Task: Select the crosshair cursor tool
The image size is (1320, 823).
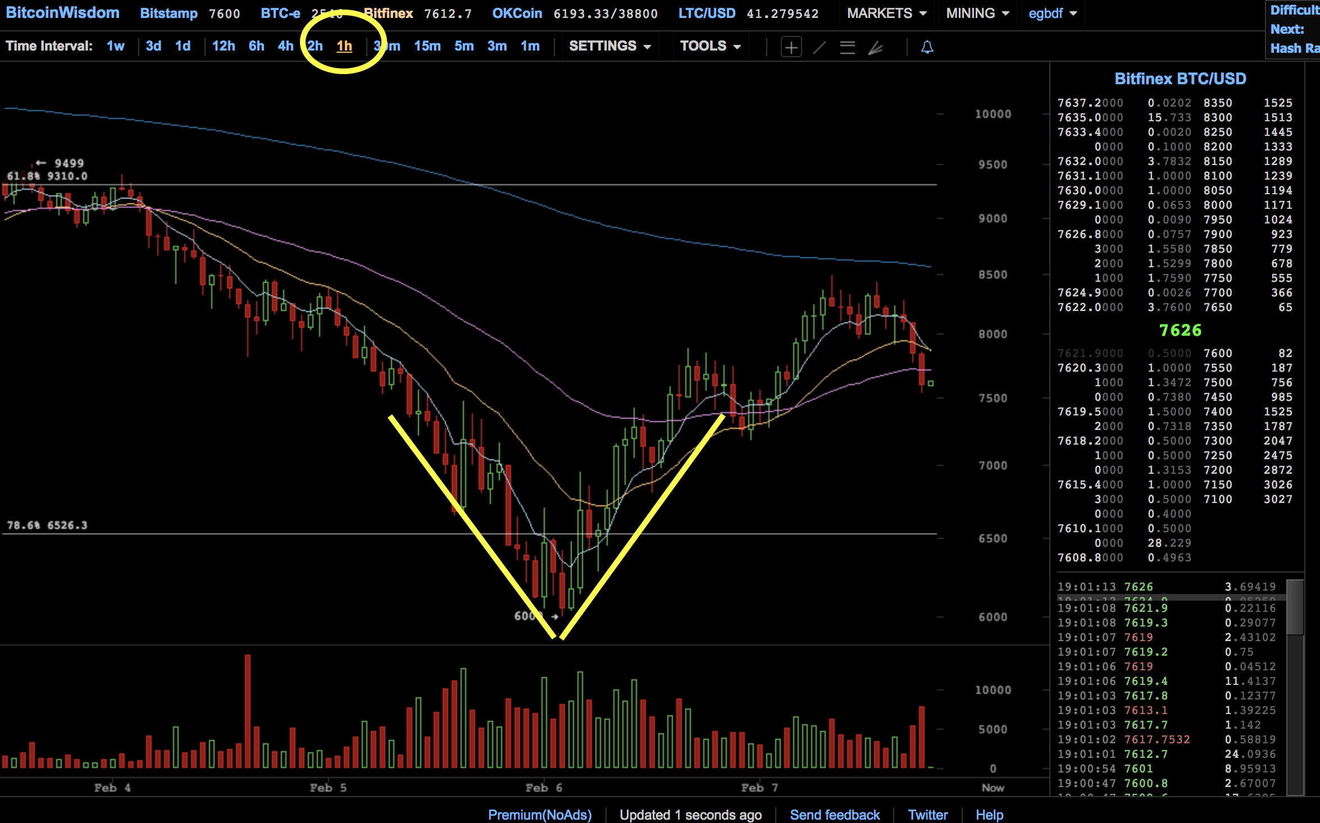Action: (791, 47)
